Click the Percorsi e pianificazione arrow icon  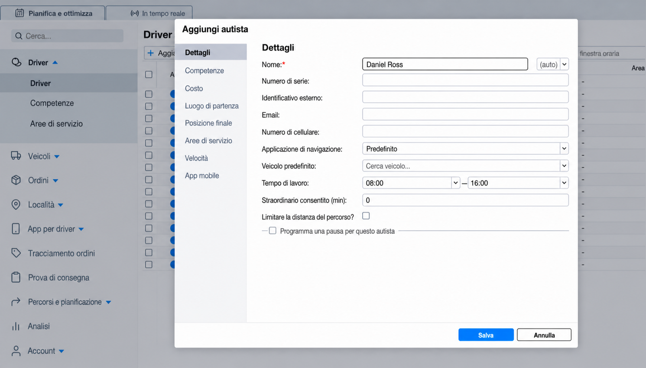coord(16,302)
